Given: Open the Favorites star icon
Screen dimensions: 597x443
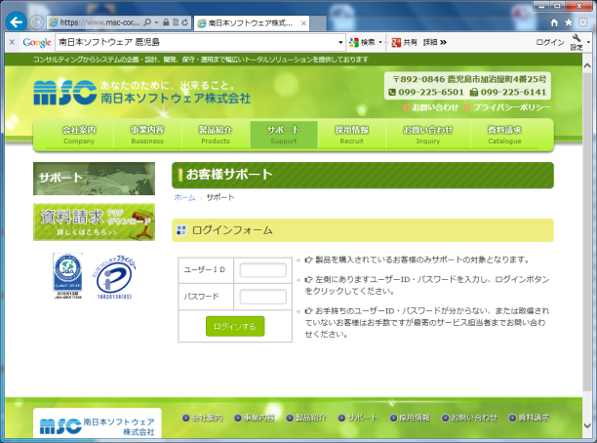Looking at the screenshot, I should pos(569,21).
